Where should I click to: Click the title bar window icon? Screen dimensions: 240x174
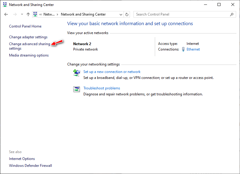pyautogui.click(x=5, y=5)
